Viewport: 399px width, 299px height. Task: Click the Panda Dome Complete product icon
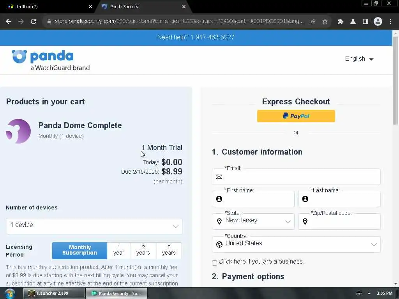coord(18,131)
